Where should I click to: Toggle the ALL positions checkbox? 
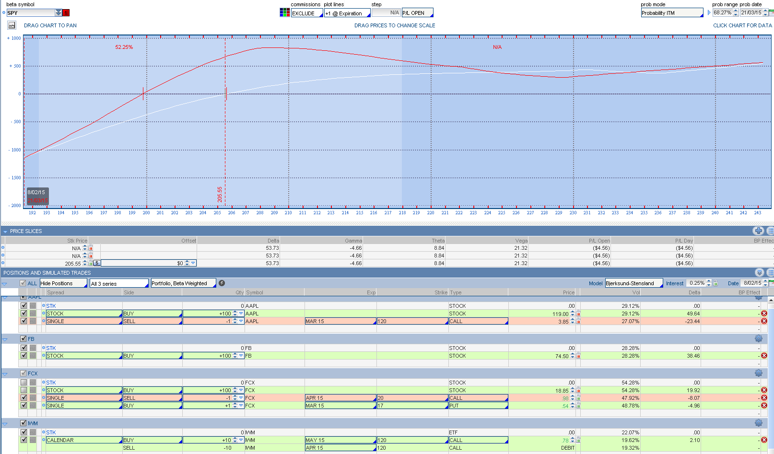(x=23, y=283)
